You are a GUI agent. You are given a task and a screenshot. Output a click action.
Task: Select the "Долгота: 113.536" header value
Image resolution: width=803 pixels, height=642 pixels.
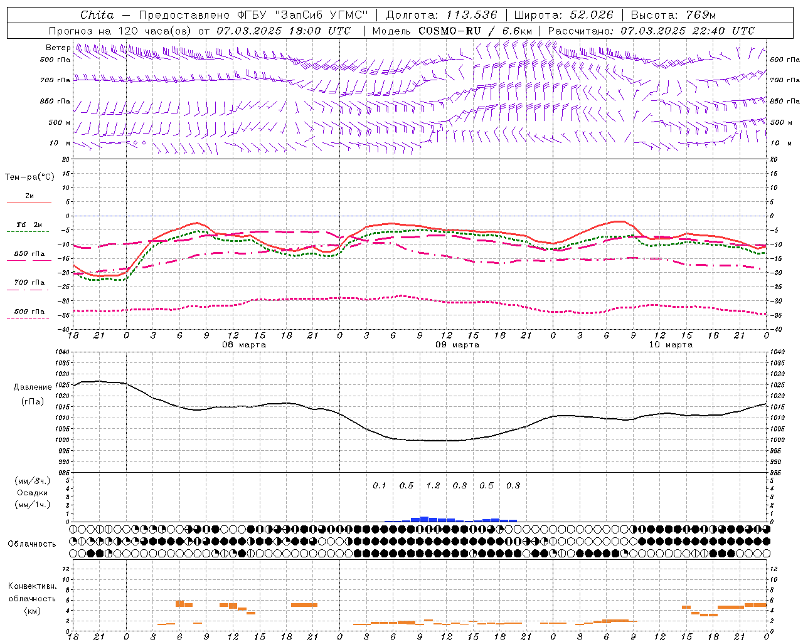pyautogui.click(x=442, y=15)
